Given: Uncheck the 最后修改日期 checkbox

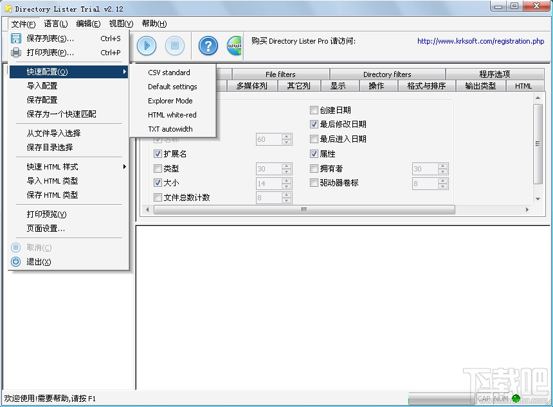Looking at the screenshot, I should (315, 125).
